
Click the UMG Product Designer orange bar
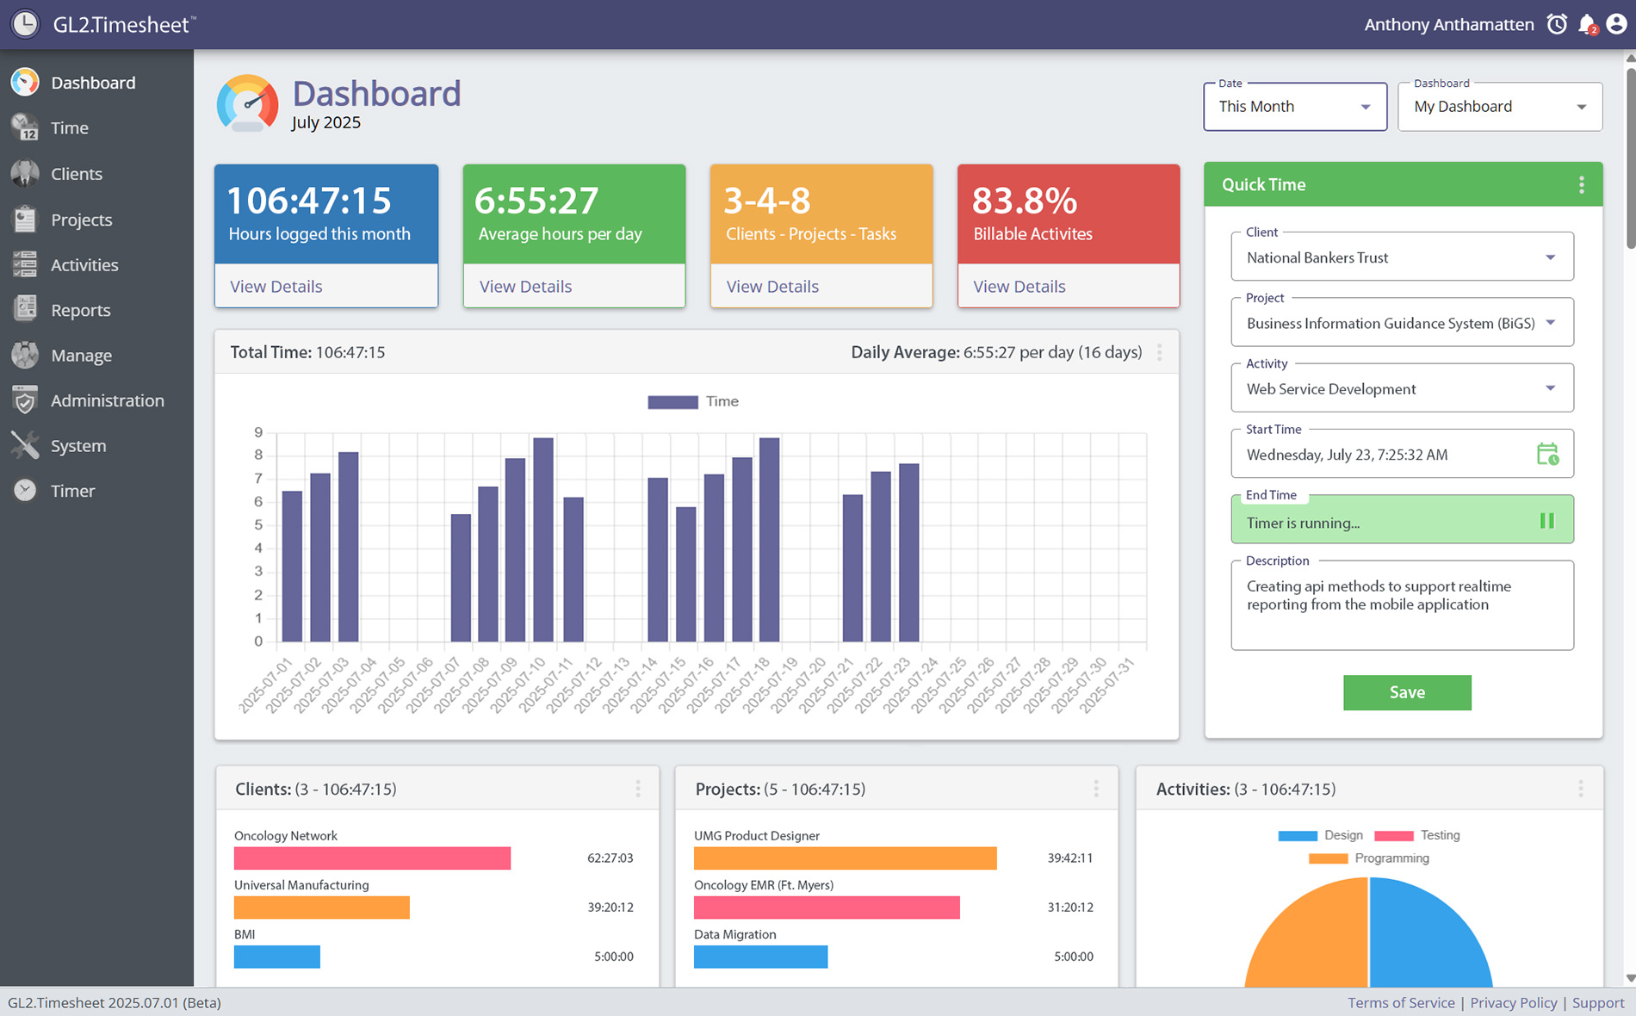[x=846, y=858]
